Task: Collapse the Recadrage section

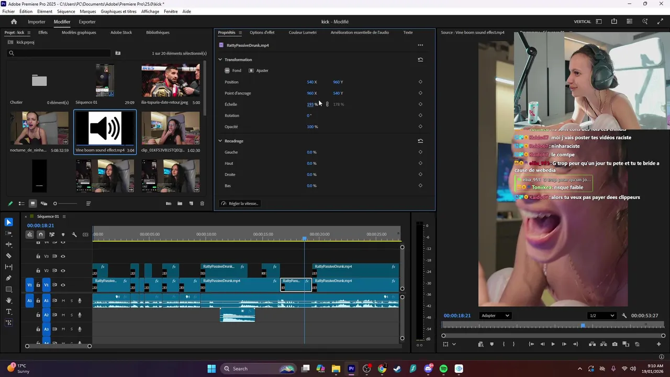Action: (x=220, y=141)
